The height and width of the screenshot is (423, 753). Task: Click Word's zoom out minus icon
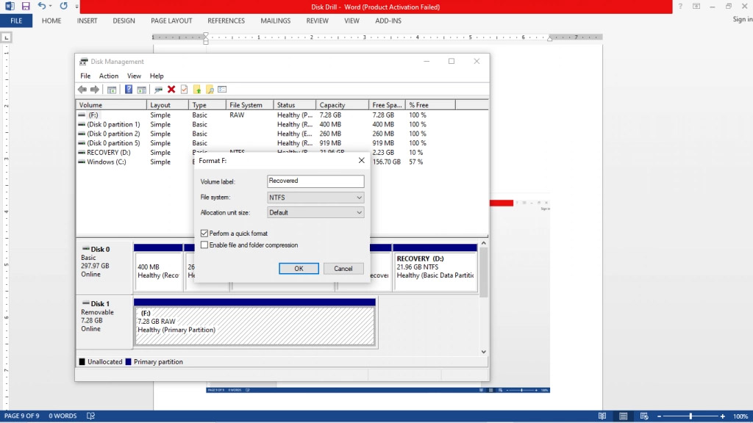659,416
